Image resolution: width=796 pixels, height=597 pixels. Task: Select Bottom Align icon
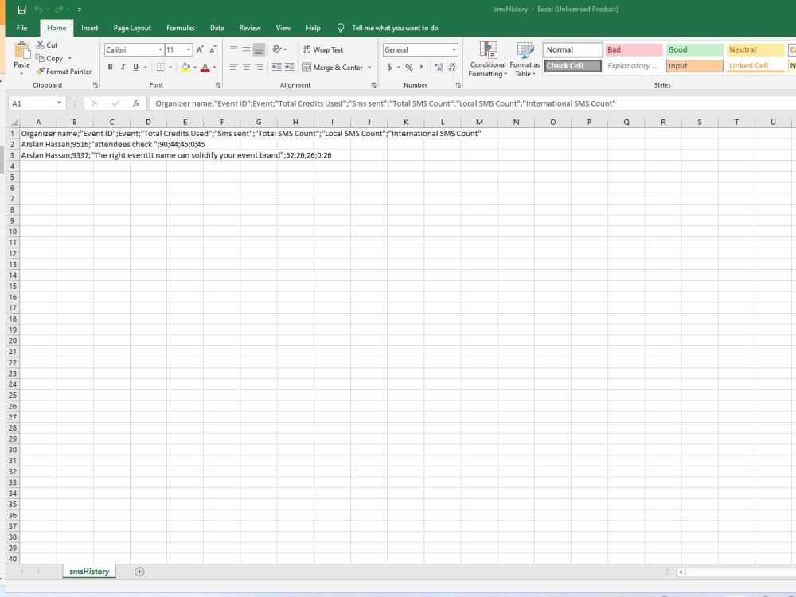[x=259, y=49]
